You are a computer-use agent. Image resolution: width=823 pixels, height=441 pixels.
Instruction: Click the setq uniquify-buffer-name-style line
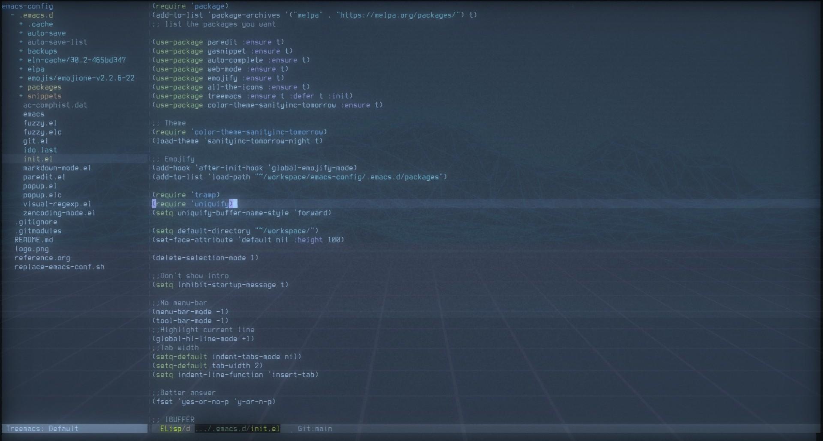(x=242, y=213)
